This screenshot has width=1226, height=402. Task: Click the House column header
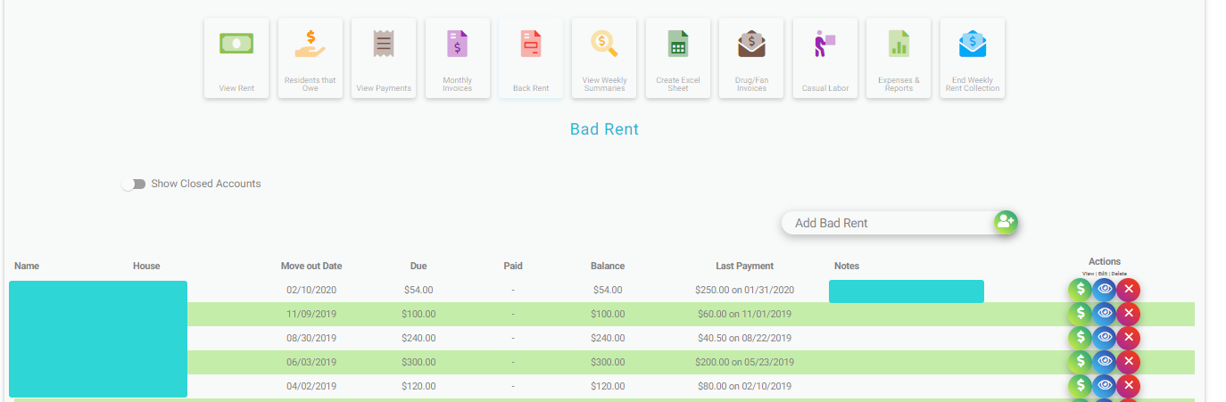[x=146, y=266]
